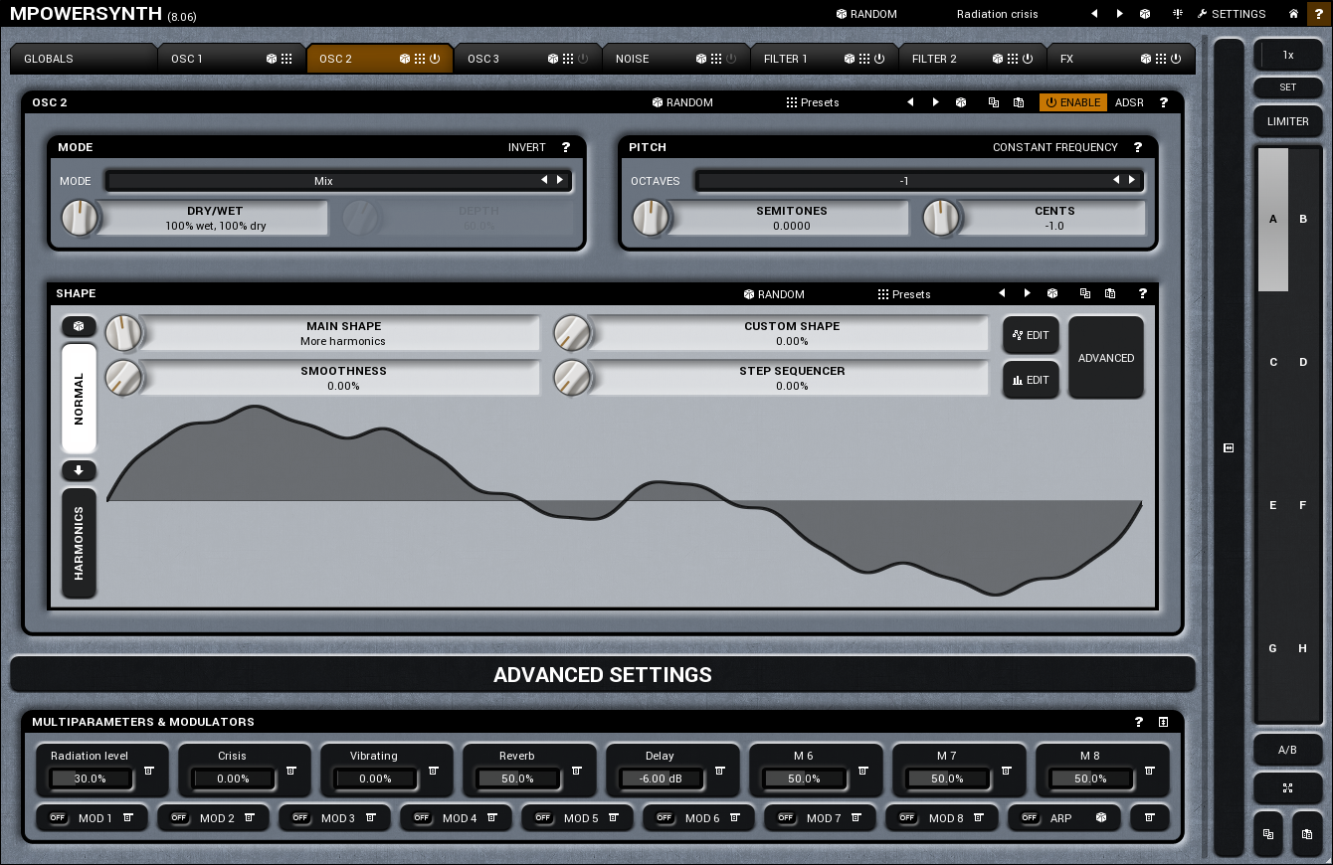Image resolution: width=1333 pixels, height=865 pixels.
Task: Open the presets grid on the OSC 1 tab
Action: (286, 59)
